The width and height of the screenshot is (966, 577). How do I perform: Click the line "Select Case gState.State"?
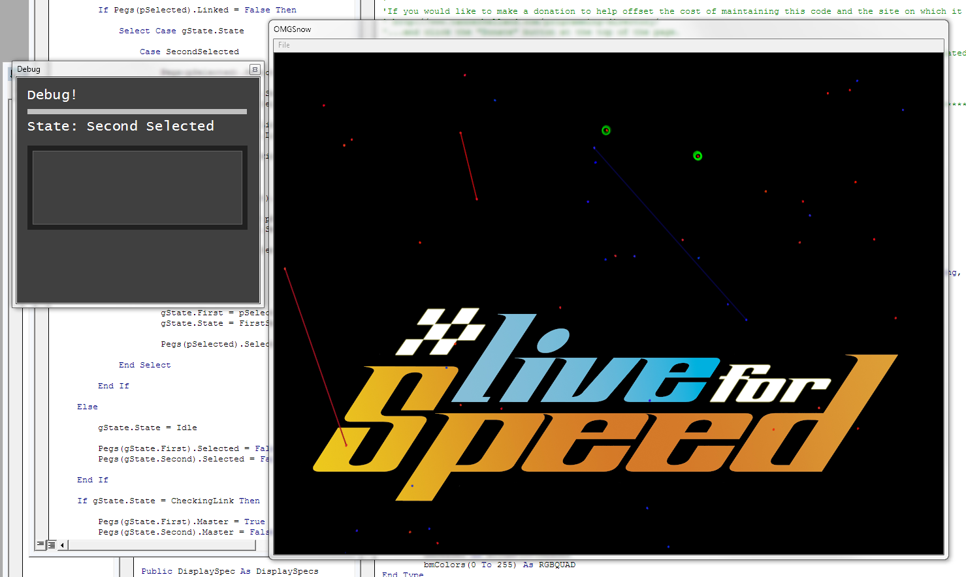(x=182, y=31)
